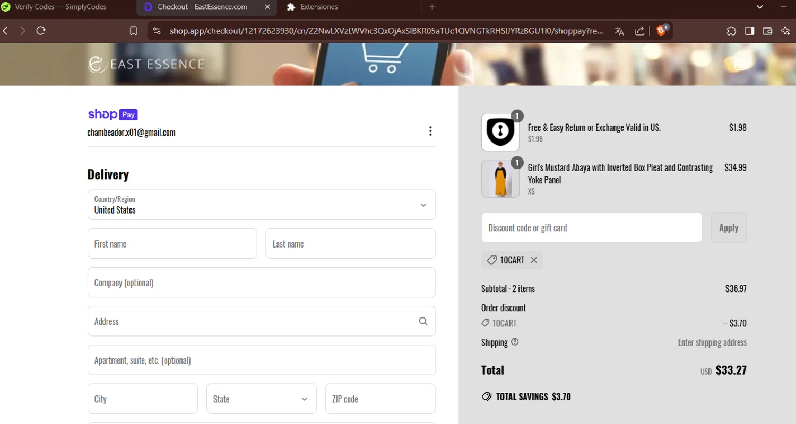Viewport: 796px width, 424px height.
Task: Click the Mustard Abaya product thumbnail
Action: point(500,179)
